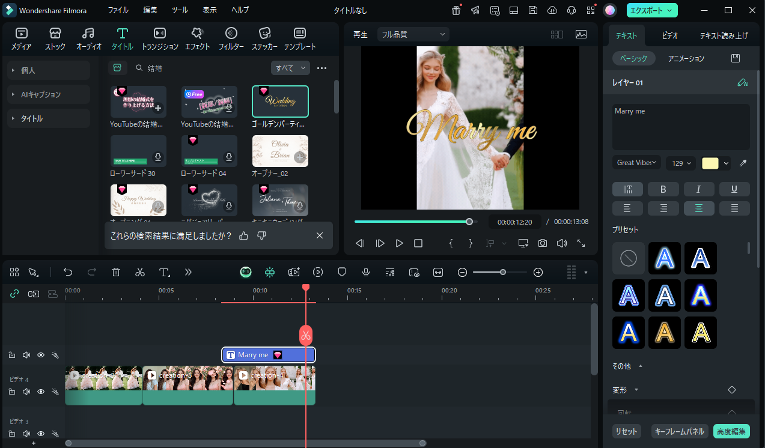Toggle visibility eye on ビデオ 3 track

pyautogui.click(x=41, y=434)
